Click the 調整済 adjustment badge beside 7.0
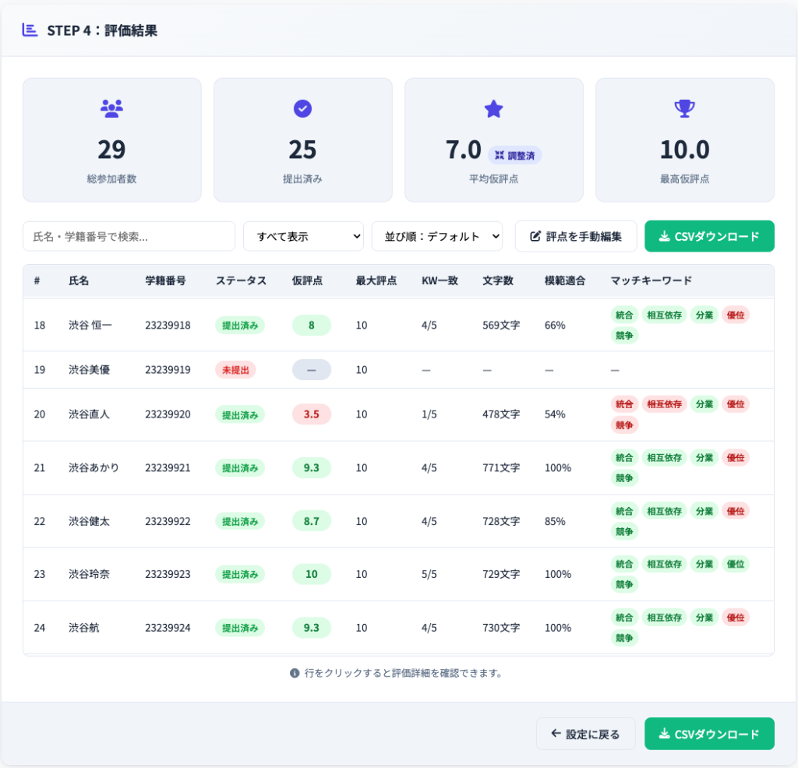 click(x=515, y=156)
